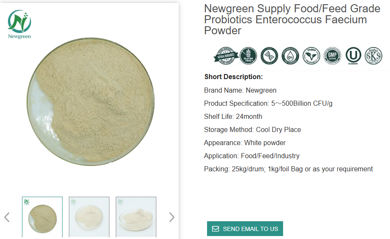Select the third thumbnail, side-view powder dish
Viewport: 390px width, 239px height.
click(x=136, y=217)
